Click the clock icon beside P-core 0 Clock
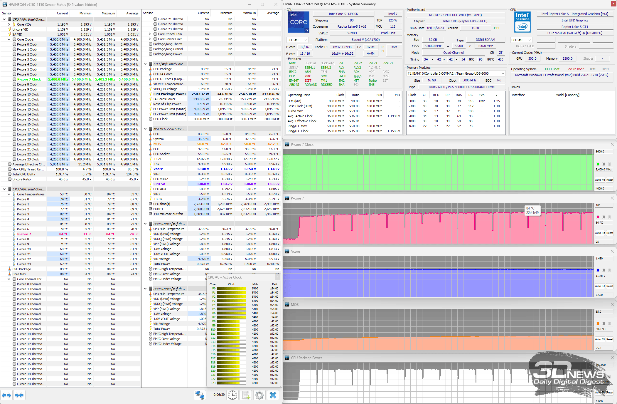The height and width of the screenshot is (404, 617). (14, 44)
